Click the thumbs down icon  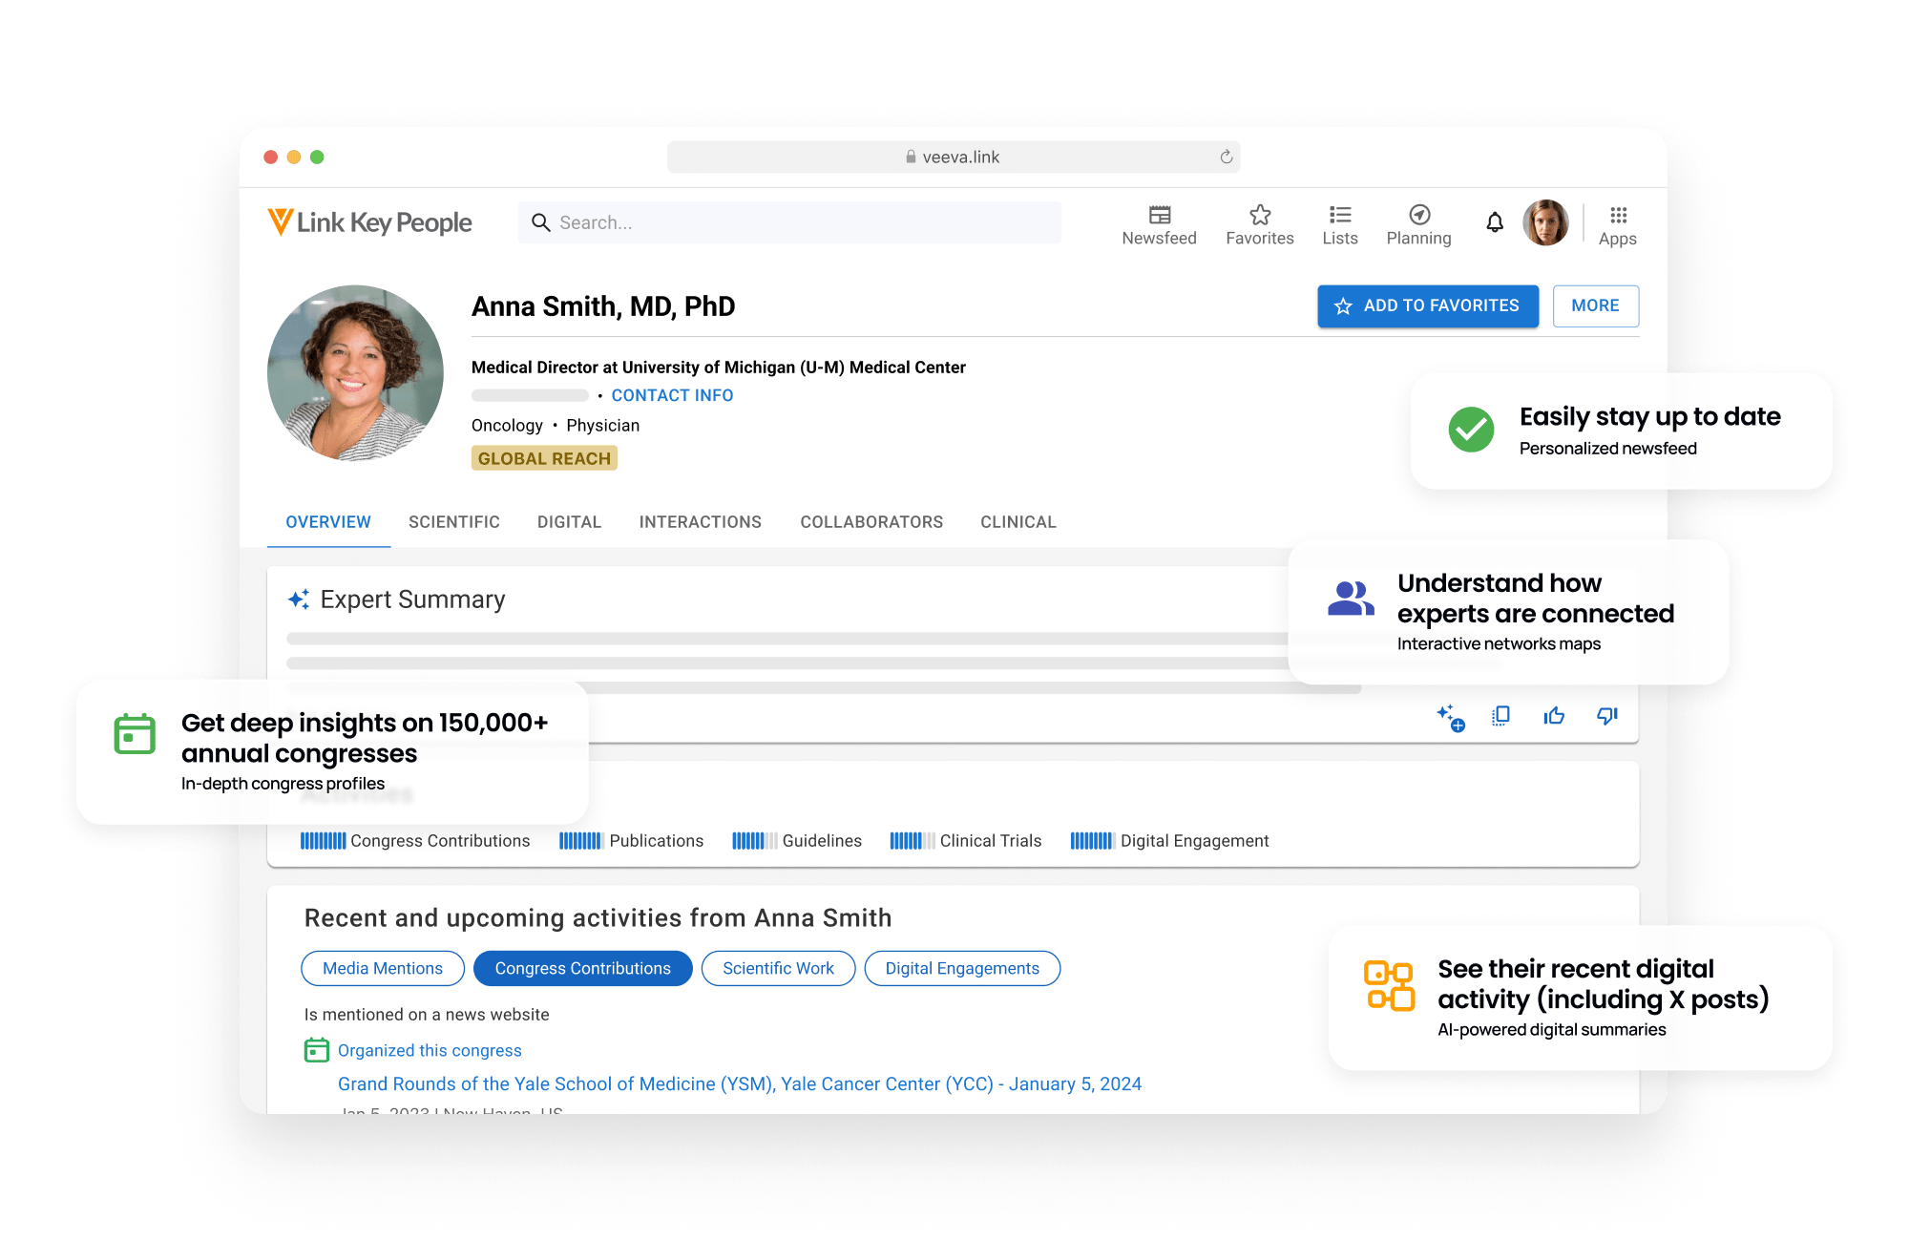[1607, 716]
